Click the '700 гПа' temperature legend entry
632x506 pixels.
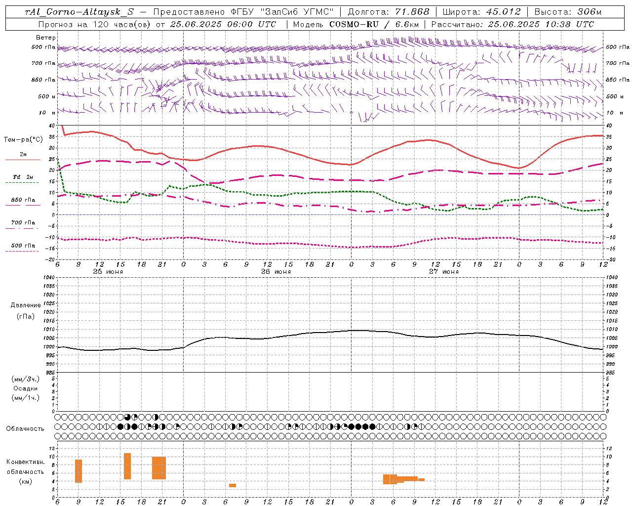(23, 222)
